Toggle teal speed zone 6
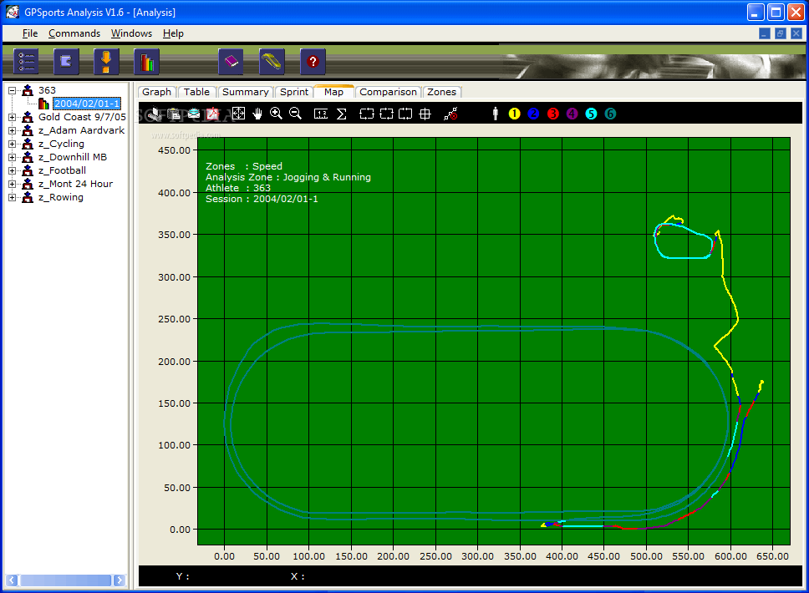 (610, 114)
